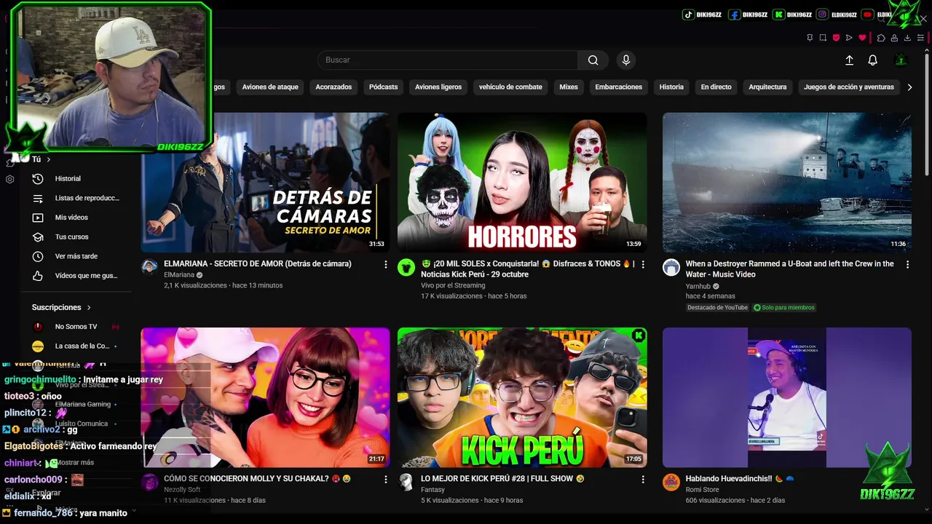Open Fantasy channel avatar icon
932x524 pixels.
coord(406,482)
